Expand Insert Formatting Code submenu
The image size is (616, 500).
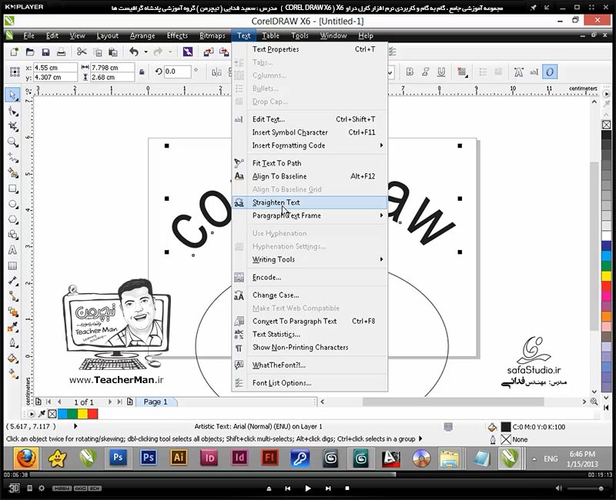click(310, 145)
